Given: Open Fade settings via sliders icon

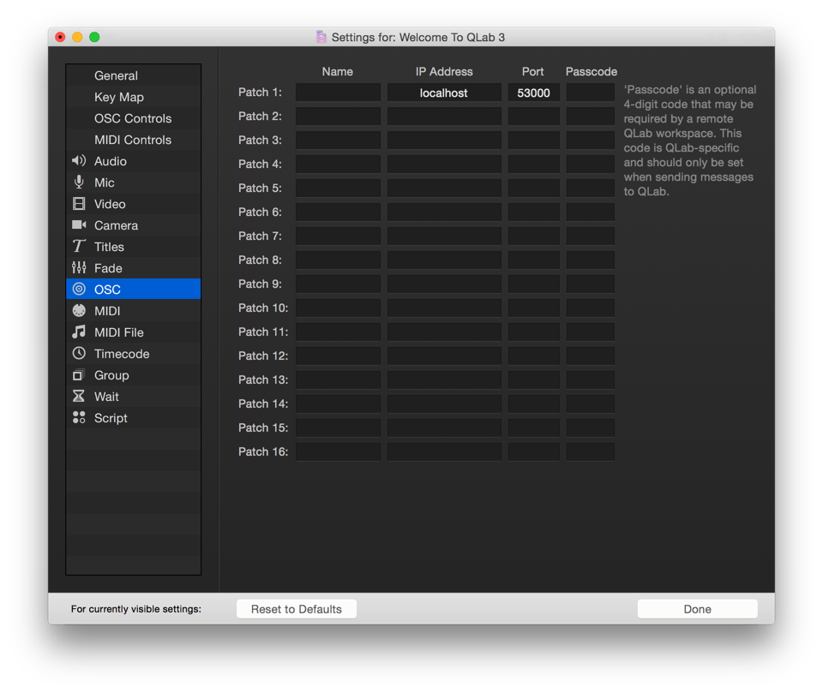Looking at the screenshot, I should pos(79,268).
